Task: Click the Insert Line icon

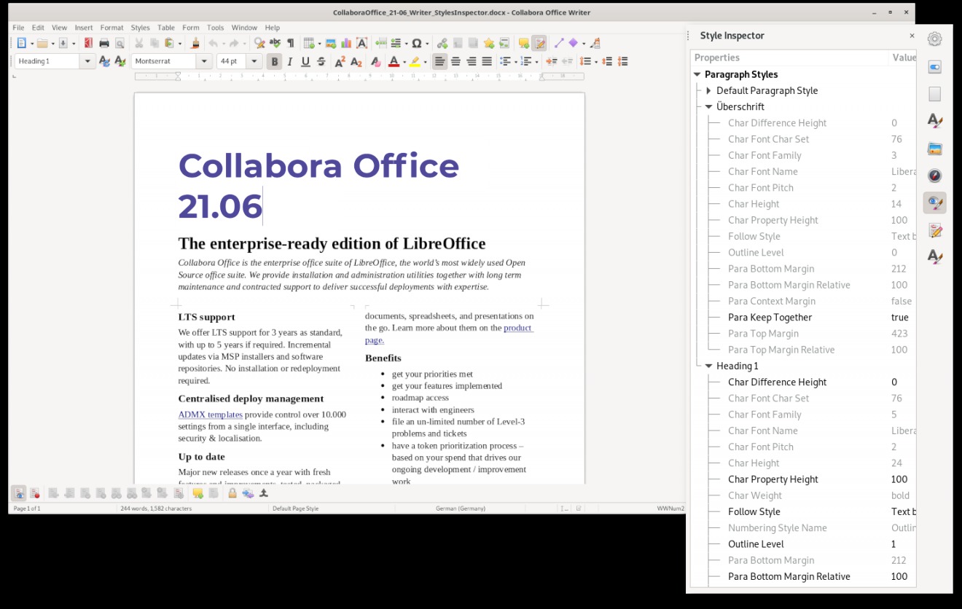Action: [559, 43]
